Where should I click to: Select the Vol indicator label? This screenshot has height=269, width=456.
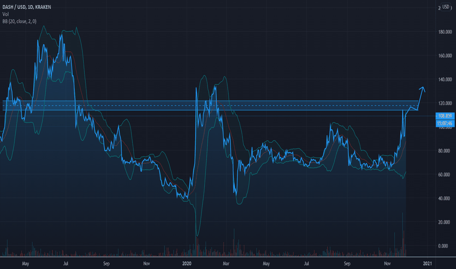5,14
